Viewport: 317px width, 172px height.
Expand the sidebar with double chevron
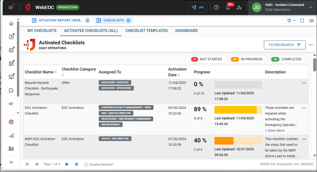tap(11, 162)
